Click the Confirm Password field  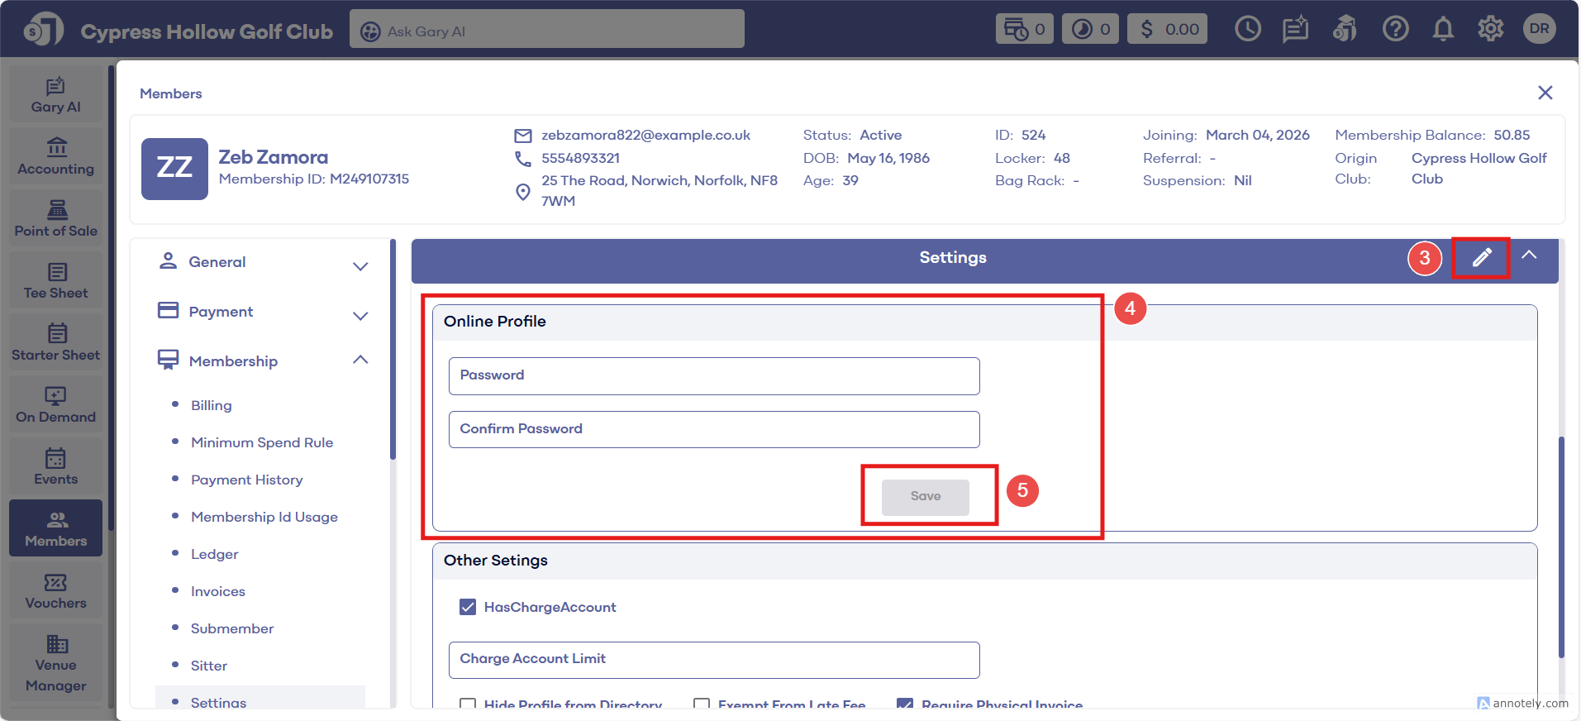coord(714,429)
